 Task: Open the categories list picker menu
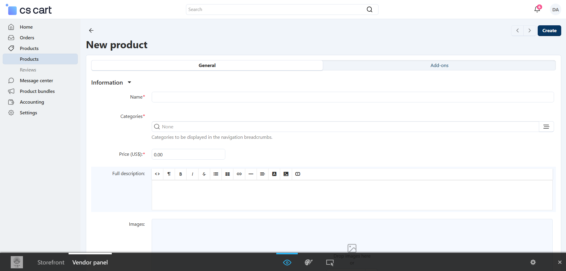546,127
